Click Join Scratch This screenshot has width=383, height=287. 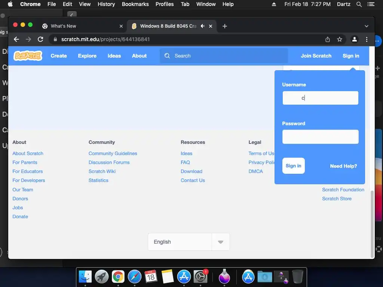(316, 56)
